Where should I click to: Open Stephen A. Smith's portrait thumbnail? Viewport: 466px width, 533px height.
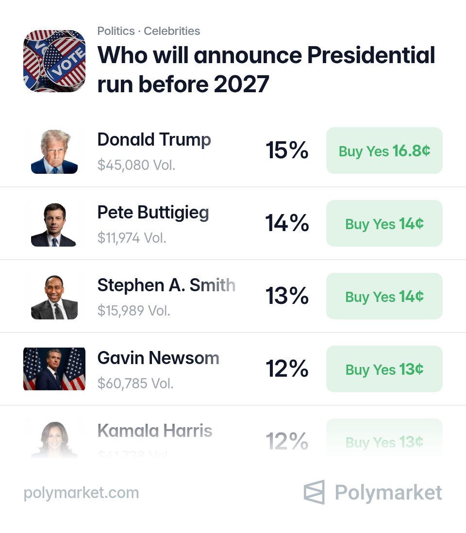click(x=54, y=297)
